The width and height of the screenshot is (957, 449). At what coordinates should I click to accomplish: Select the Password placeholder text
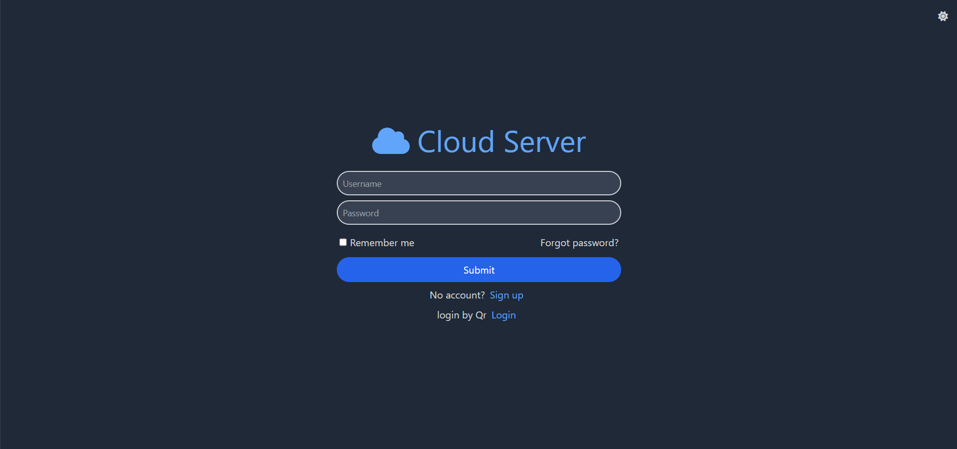click(x=361, y=213)
